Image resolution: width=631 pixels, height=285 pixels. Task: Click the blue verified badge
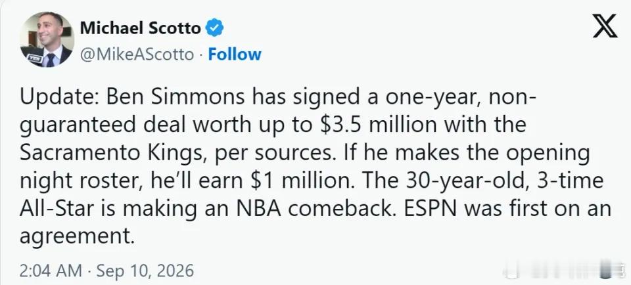point(214,28)
